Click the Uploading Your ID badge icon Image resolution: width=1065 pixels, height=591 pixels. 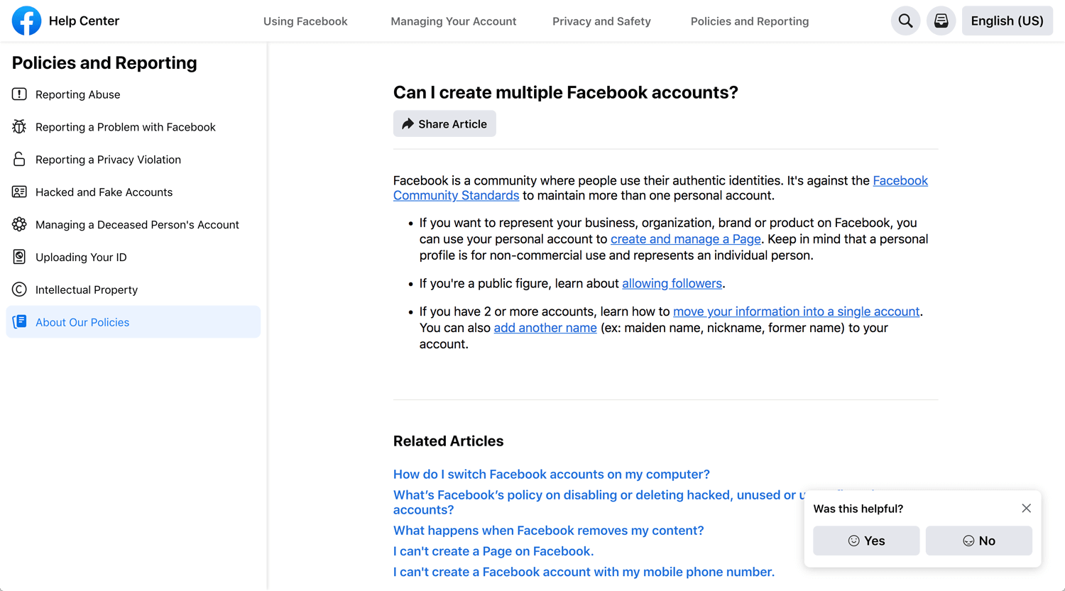pos(19,257)
